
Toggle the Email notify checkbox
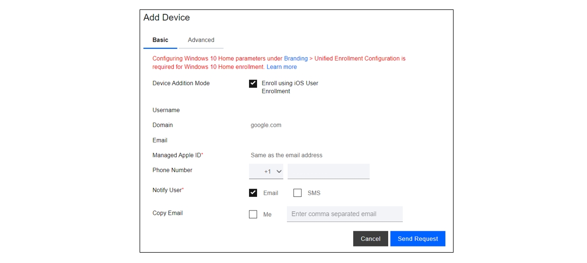[x=253, y=193]
